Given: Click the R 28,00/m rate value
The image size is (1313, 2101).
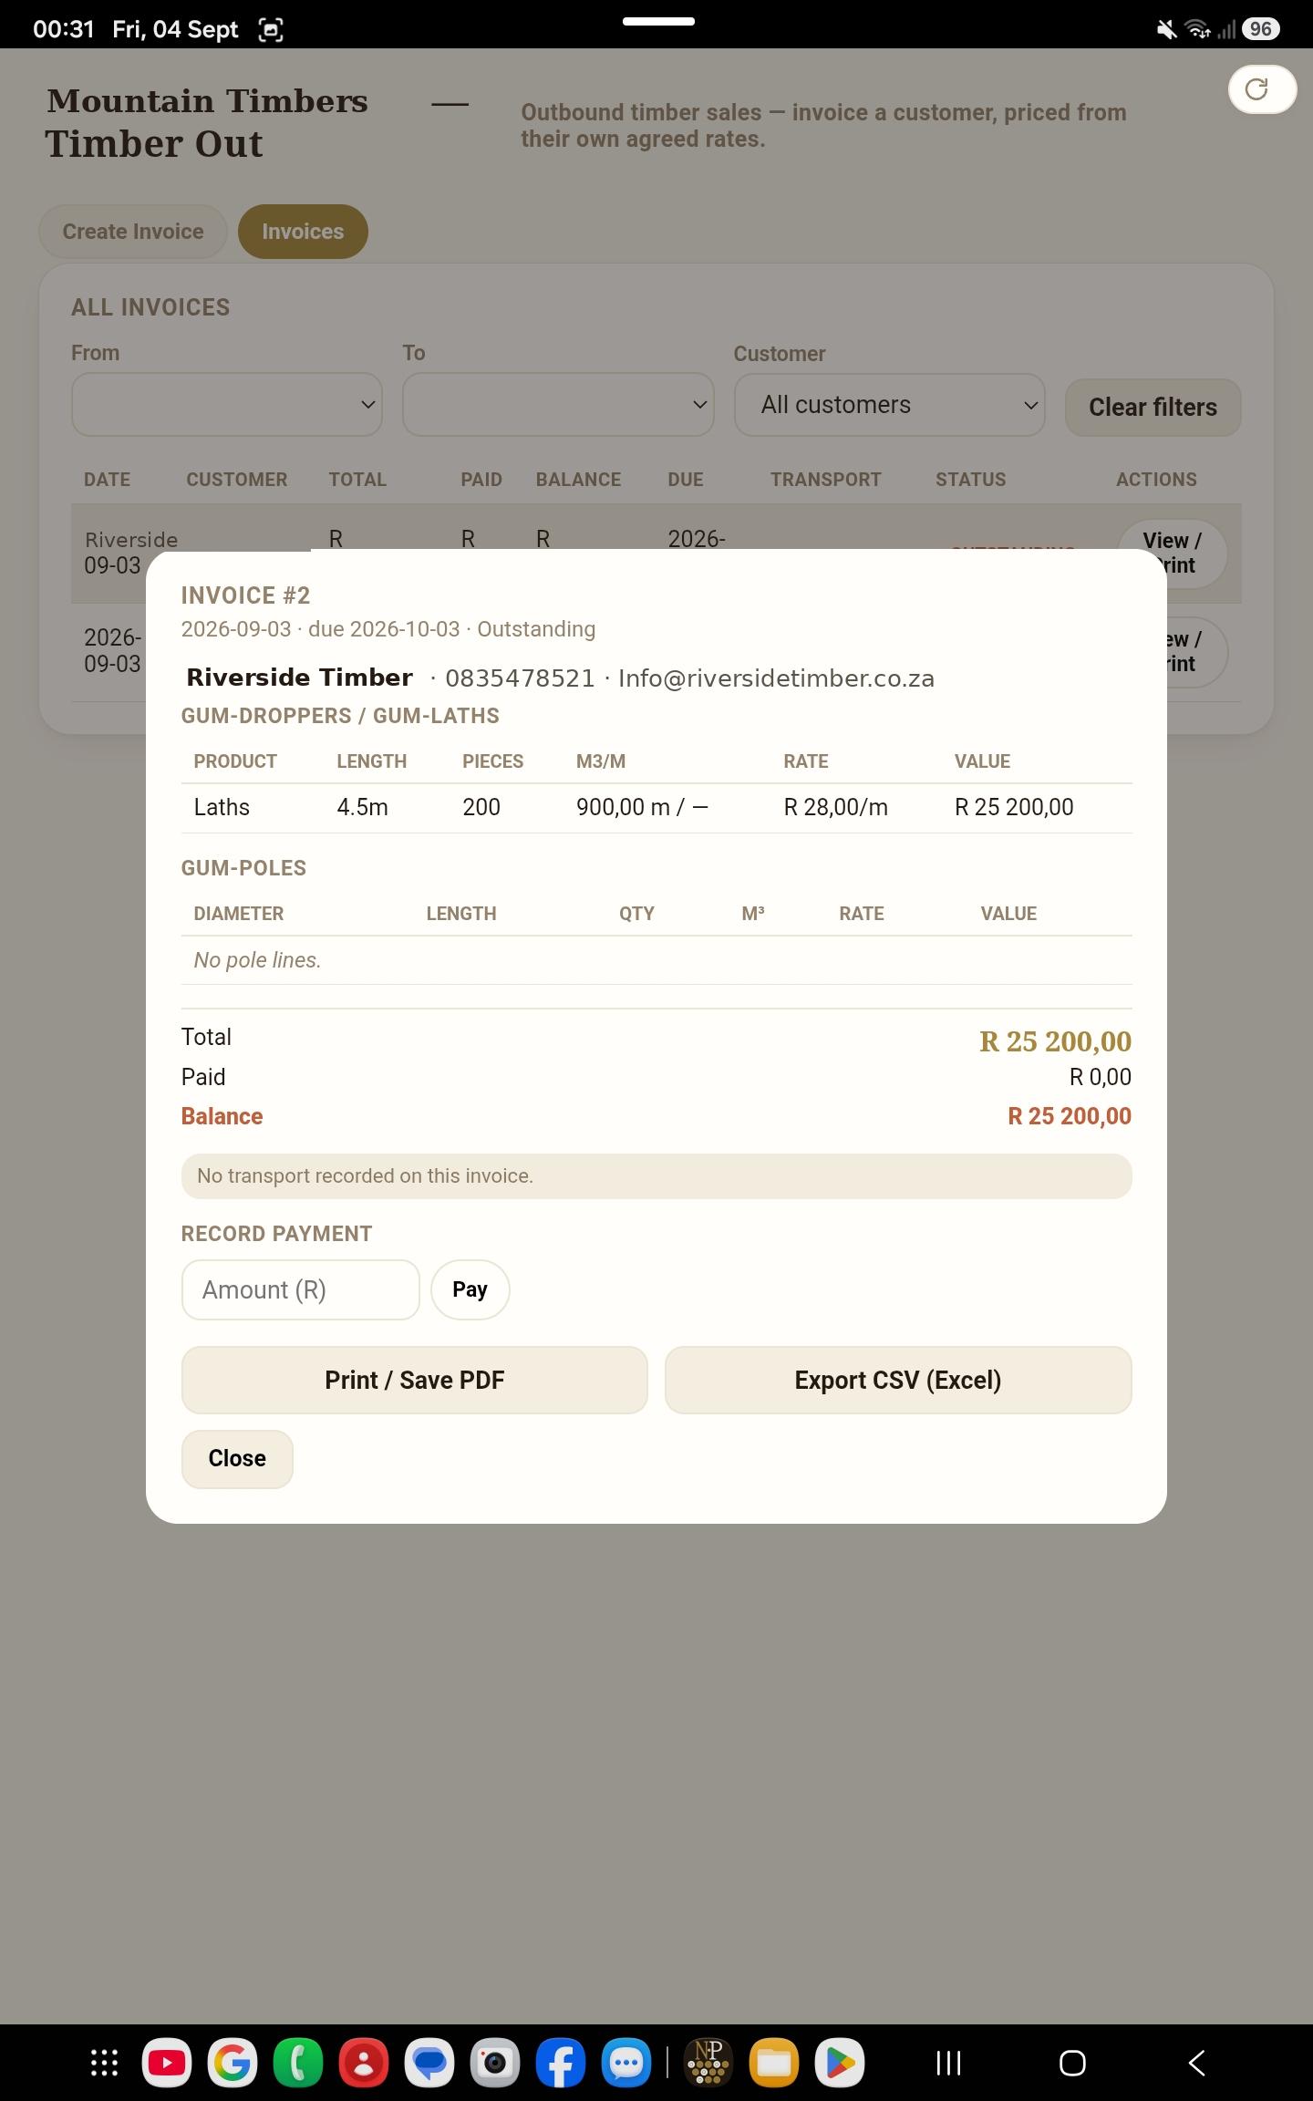Looking at the screenshot, I should [835, 807].
